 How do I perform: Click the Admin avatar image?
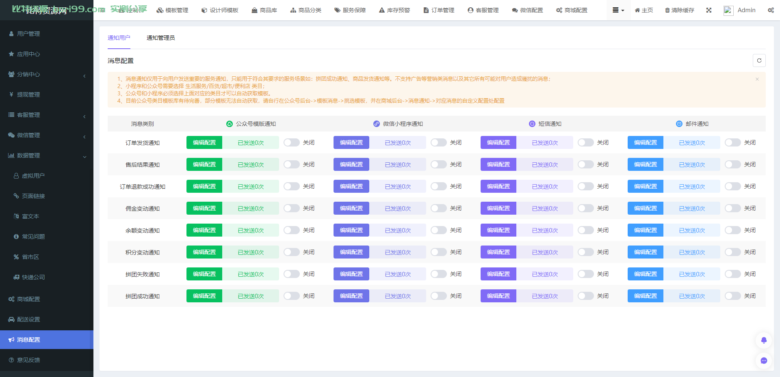[728, 11]
